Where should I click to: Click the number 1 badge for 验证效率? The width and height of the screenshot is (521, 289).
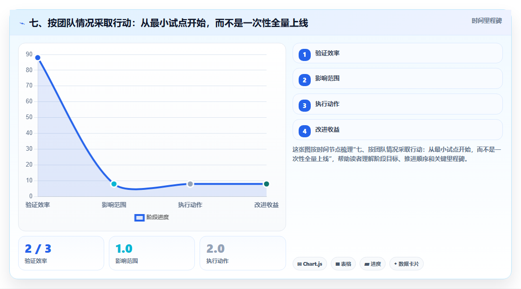(x=304, y=55)
